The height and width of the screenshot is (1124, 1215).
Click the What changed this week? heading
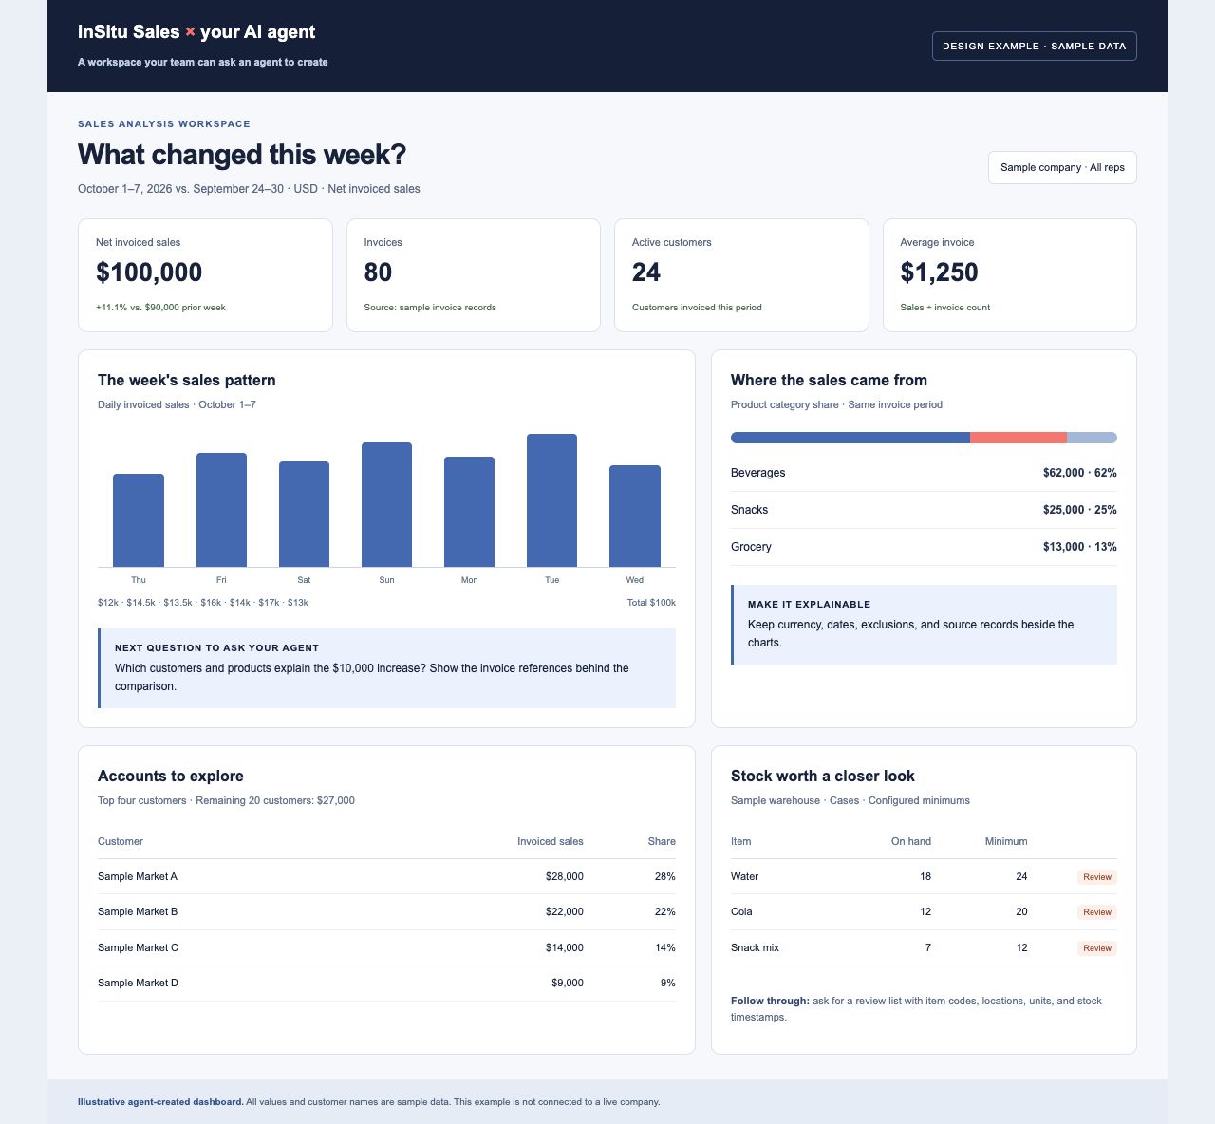[242, 154]
